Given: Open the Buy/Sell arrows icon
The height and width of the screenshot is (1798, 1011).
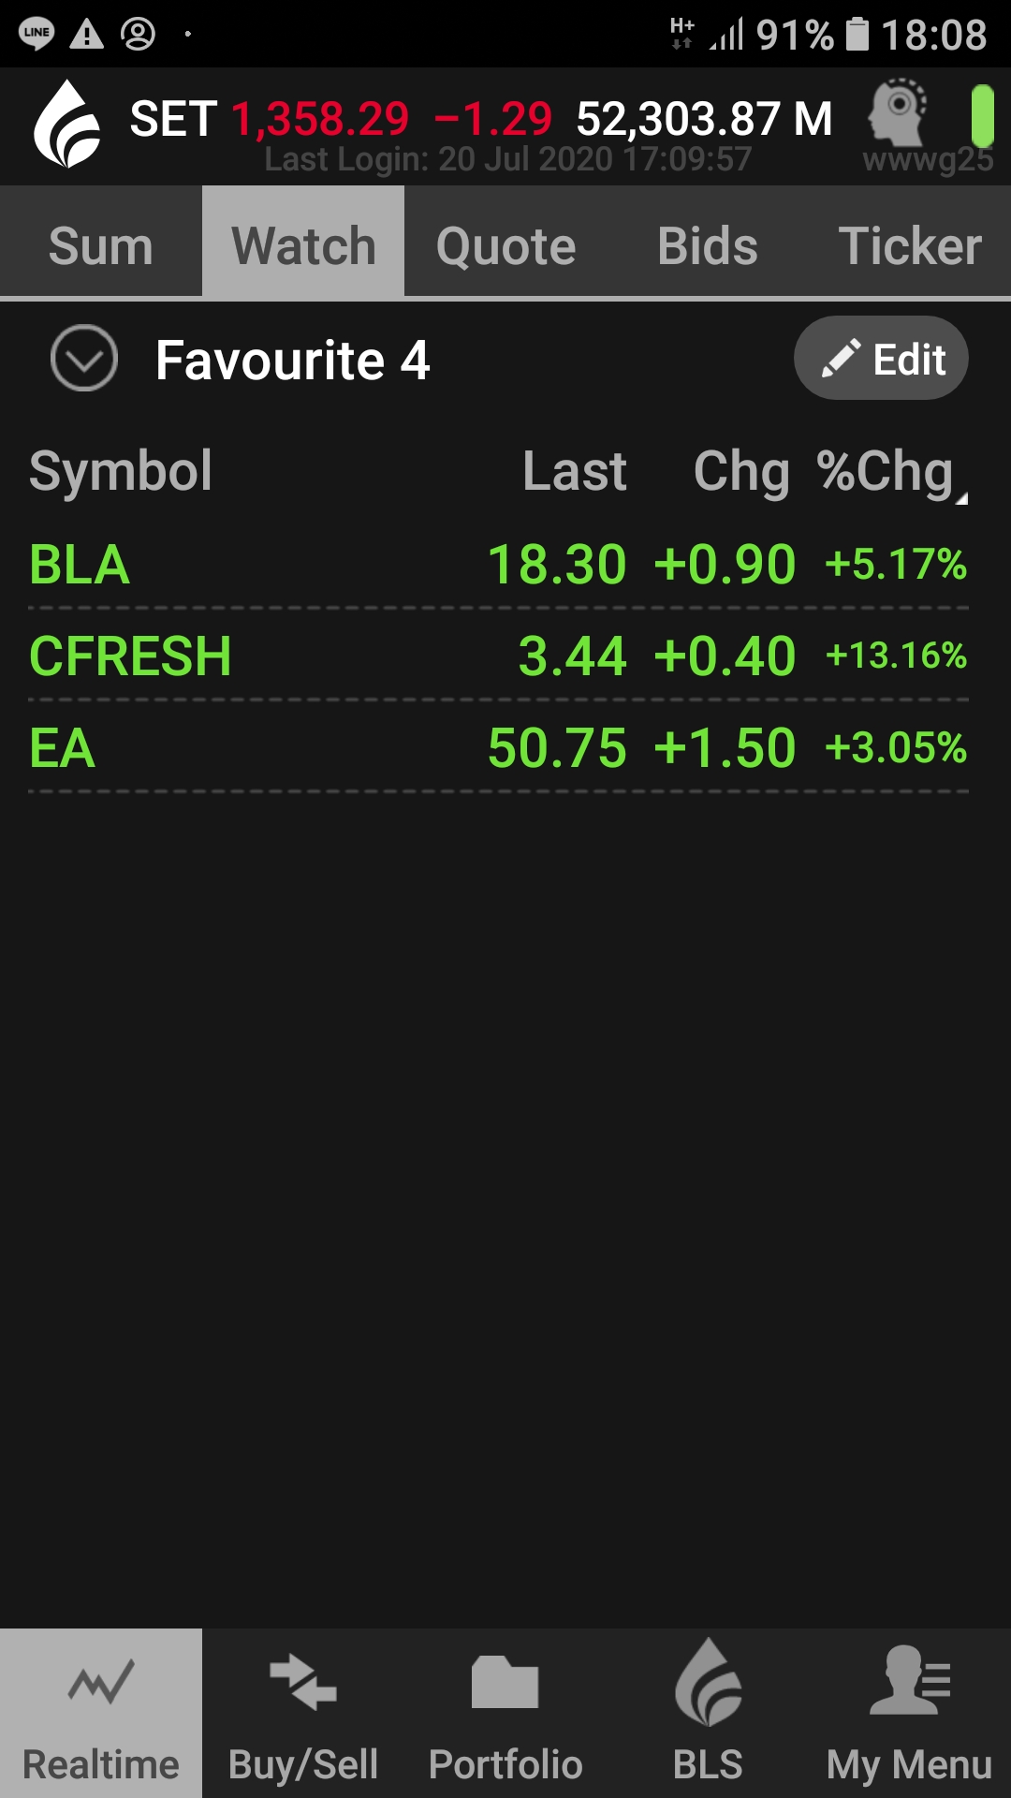Looking at the screenshot, I should click(303, 1683).
